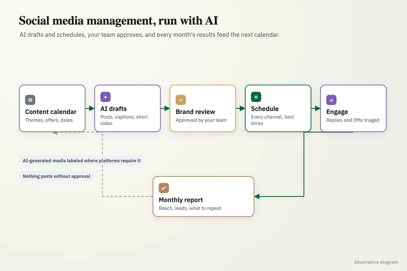Click the 'Illustrative diagram' caption

coord(376,262)
